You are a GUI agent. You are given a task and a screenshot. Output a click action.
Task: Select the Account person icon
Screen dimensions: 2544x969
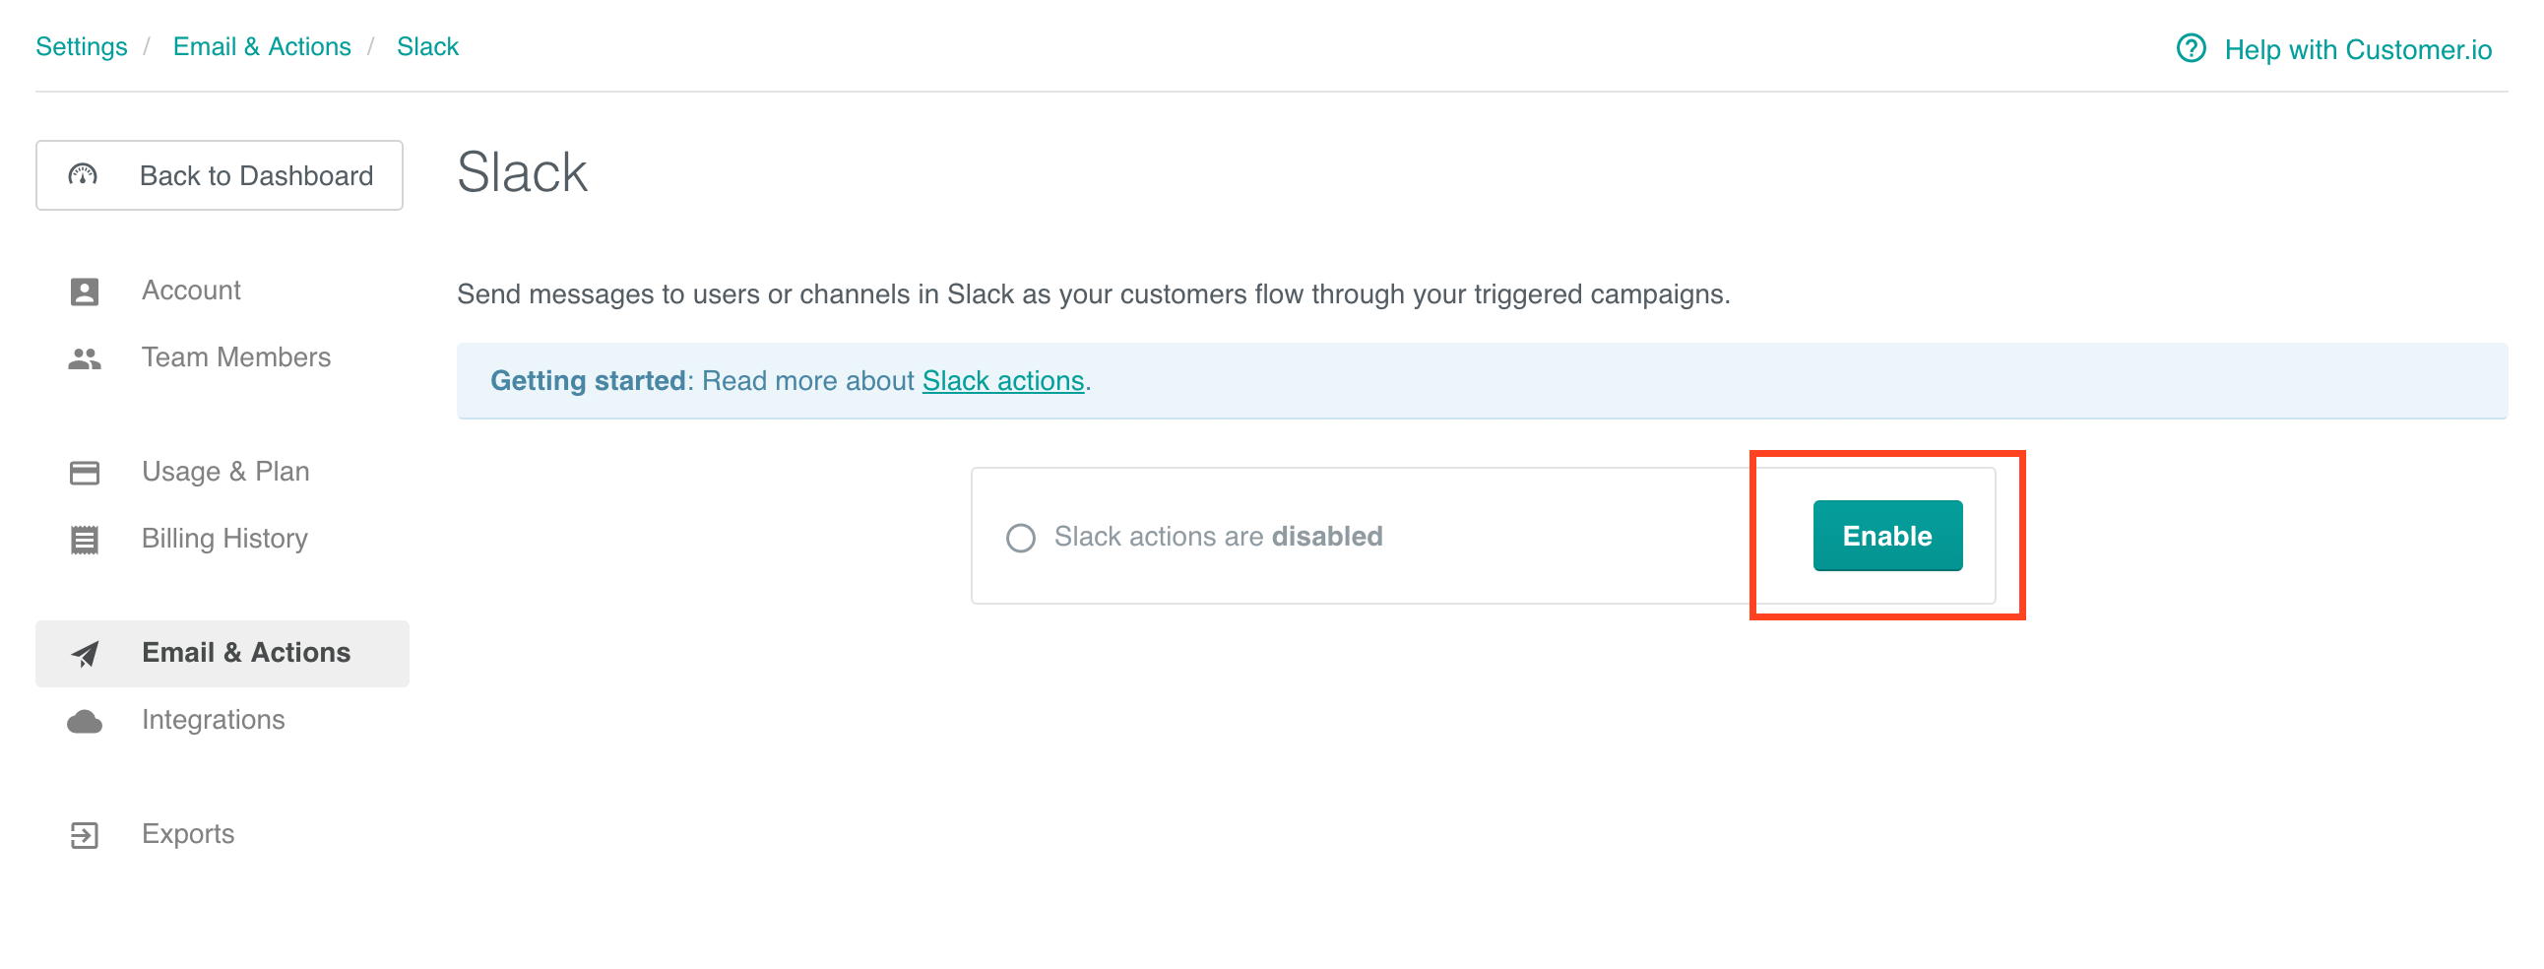85,290
